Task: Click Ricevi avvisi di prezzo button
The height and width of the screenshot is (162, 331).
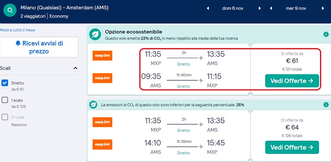Action: (x=39, y=47)
